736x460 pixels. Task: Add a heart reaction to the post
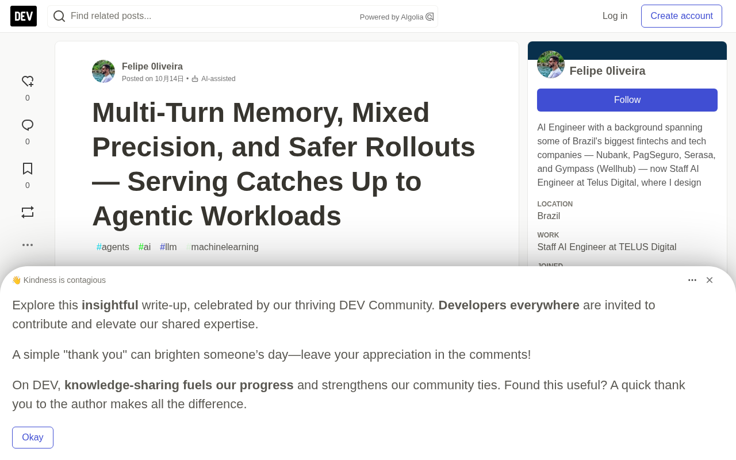point(28,82)
